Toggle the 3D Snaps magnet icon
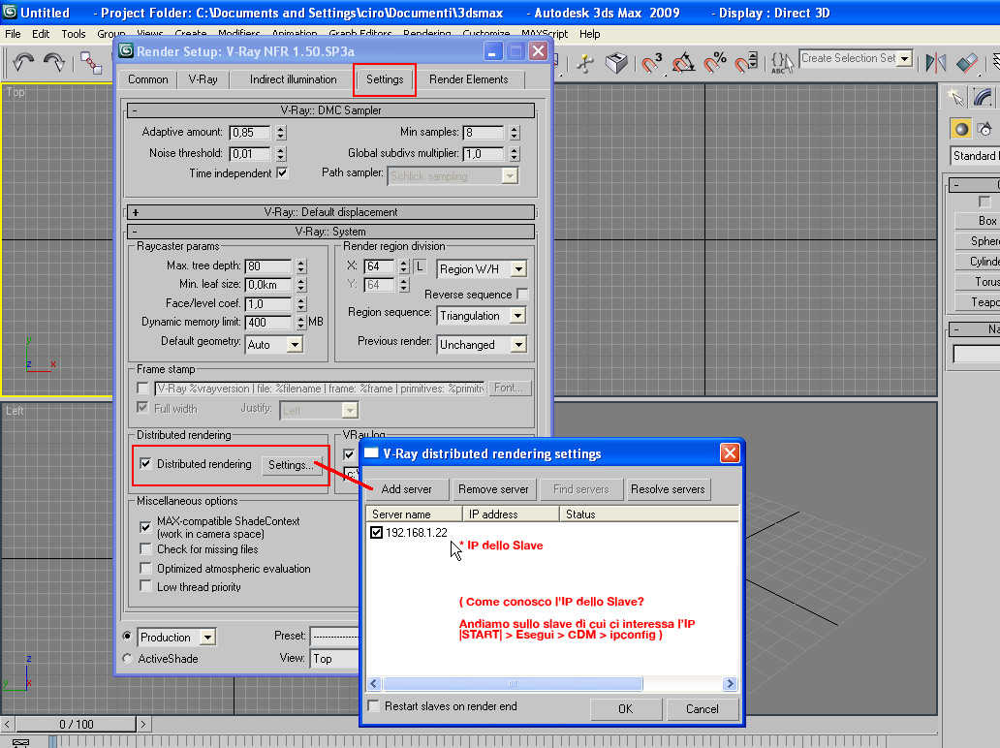The height and width of the screenshot is (748, 1000). click(x=652, y=62)
